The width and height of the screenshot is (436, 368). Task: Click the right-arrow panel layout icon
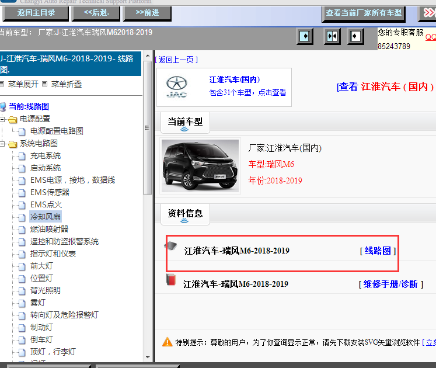click(305, 36)
